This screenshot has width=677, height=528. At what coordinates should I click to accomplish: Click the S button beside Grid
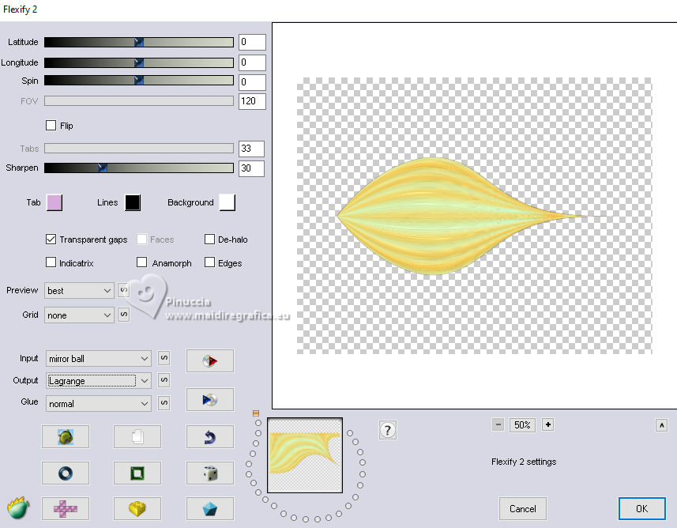123,315
